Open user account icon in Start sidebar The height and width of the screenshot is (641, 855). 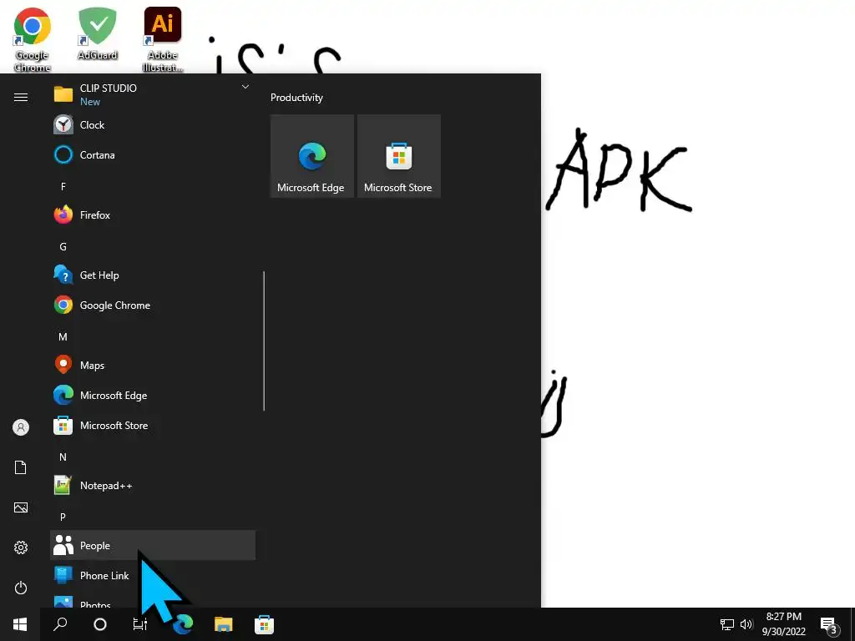tap(21, 427)
